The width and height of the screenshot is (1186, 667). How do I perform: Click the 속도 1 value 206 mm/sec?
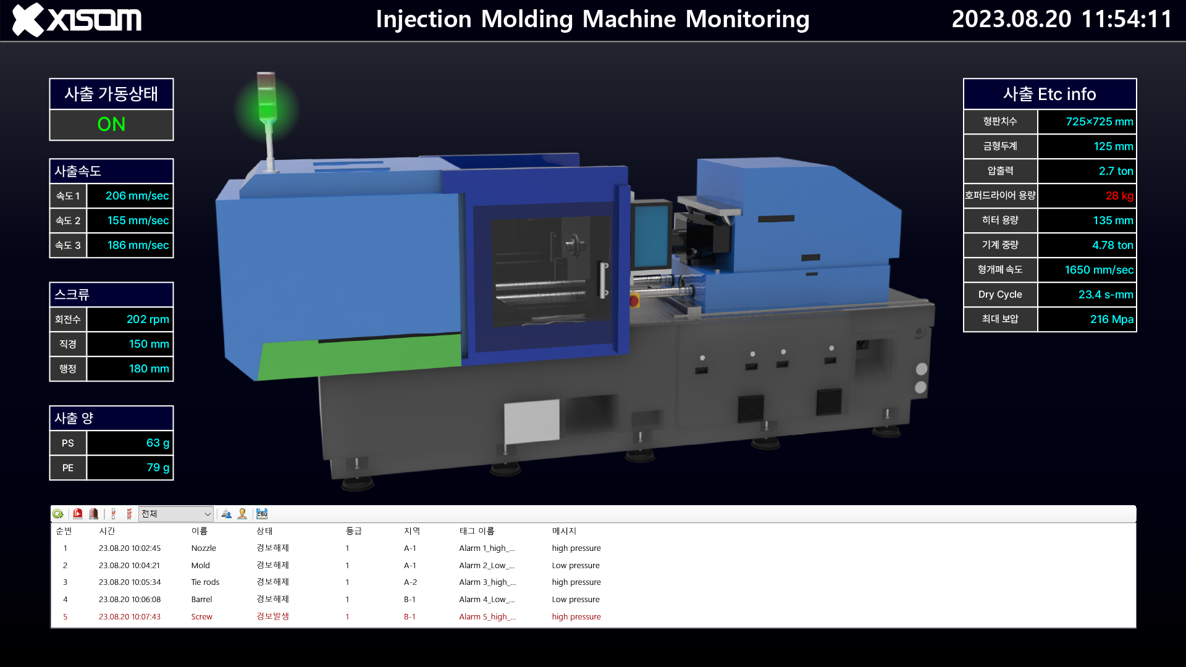pos(137,196)
